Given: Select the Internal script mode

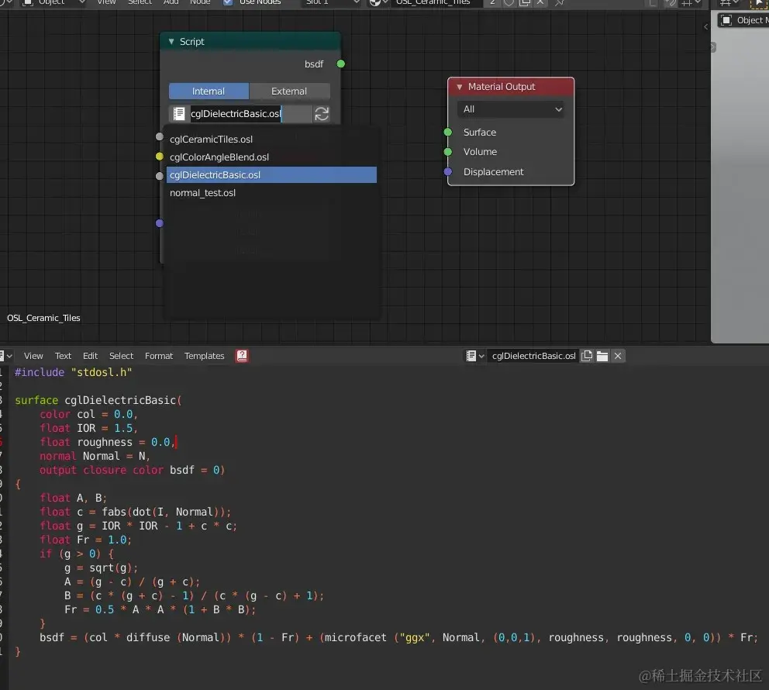Looking at the screenshot, I should pyautogui.click(x=209, y=91).
